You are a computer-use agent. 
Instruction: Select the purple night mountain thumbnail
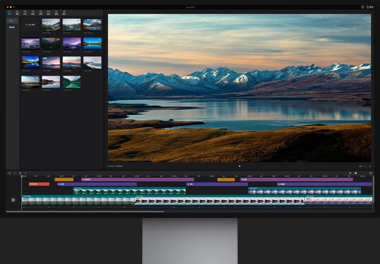(x=71, y=44)
